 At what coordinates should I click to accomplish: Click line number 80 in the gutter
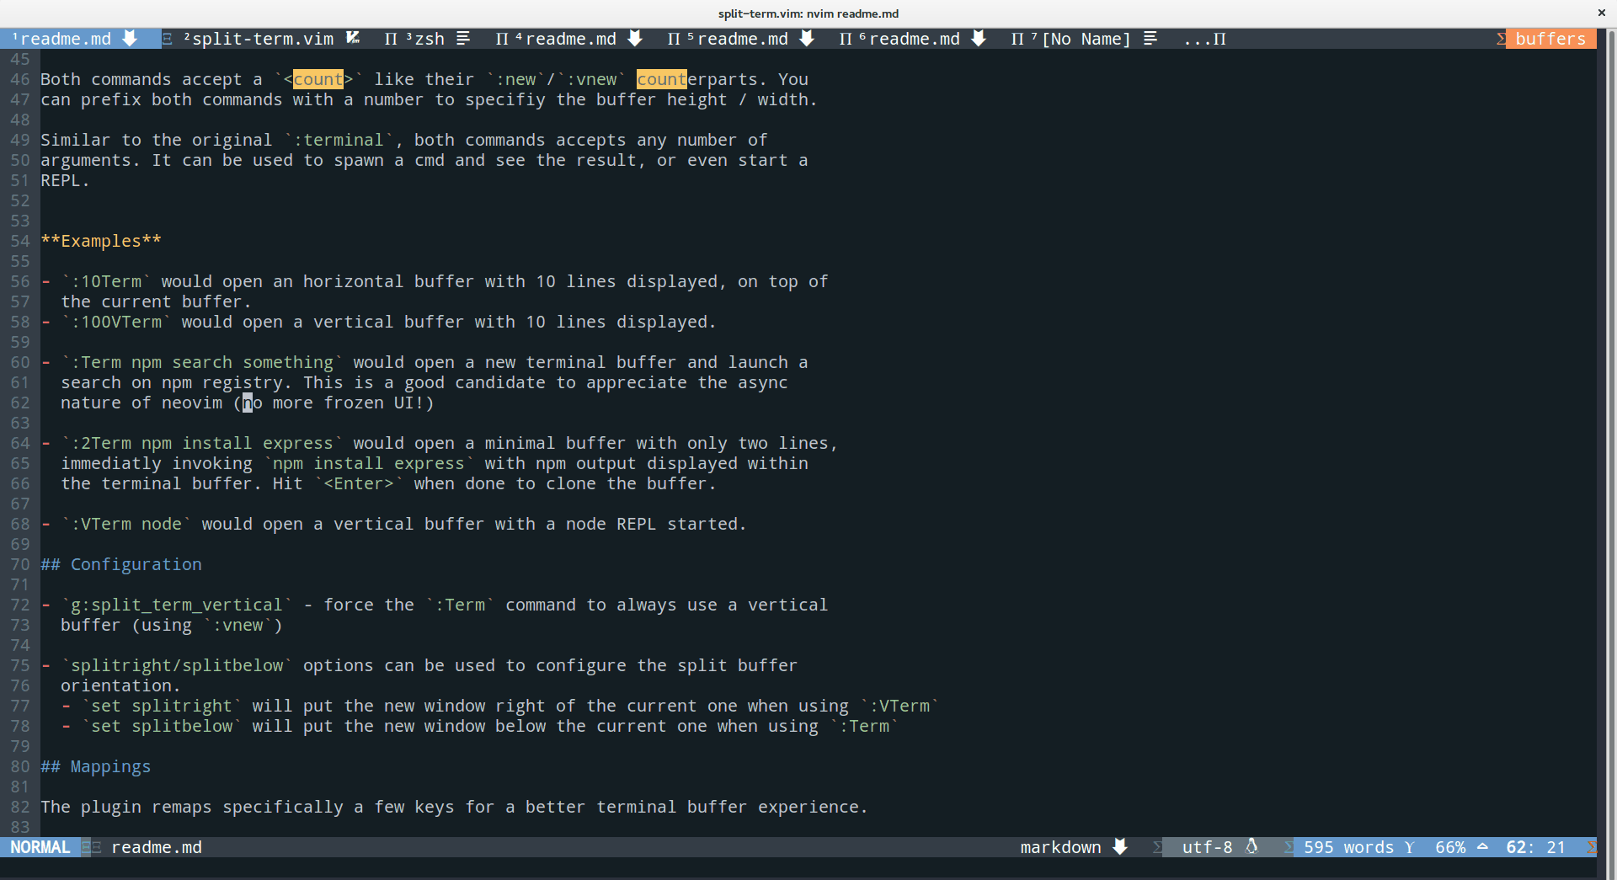(x=20, y=766)
